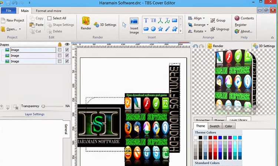The height and width of the screenshot is (166, 278).
Task: Expand the Open project dropdown arrow
Action: 20,29
